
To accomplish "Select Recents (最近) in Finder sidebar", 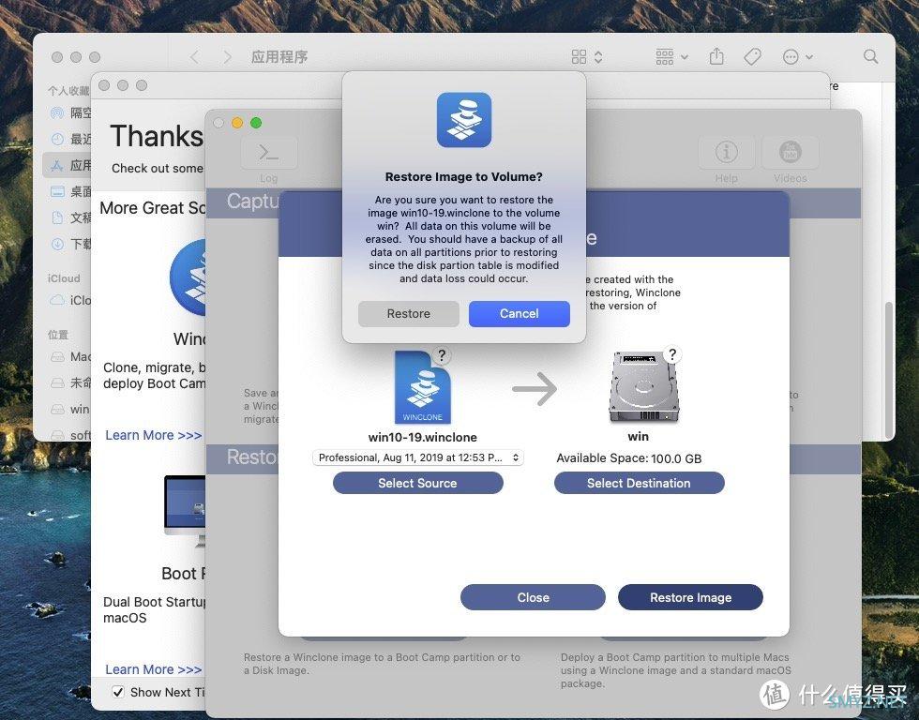I will pyautogui.click(x=70, y=139).
